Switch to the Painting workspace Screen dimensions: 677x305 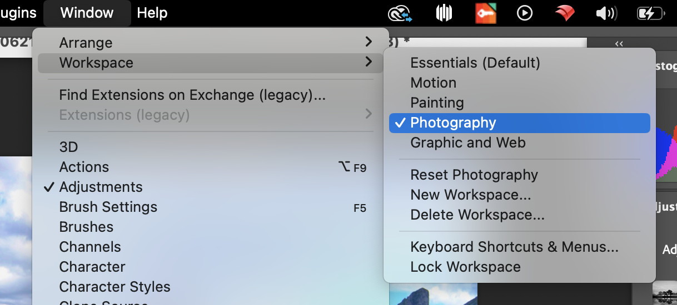pos(437,103)
